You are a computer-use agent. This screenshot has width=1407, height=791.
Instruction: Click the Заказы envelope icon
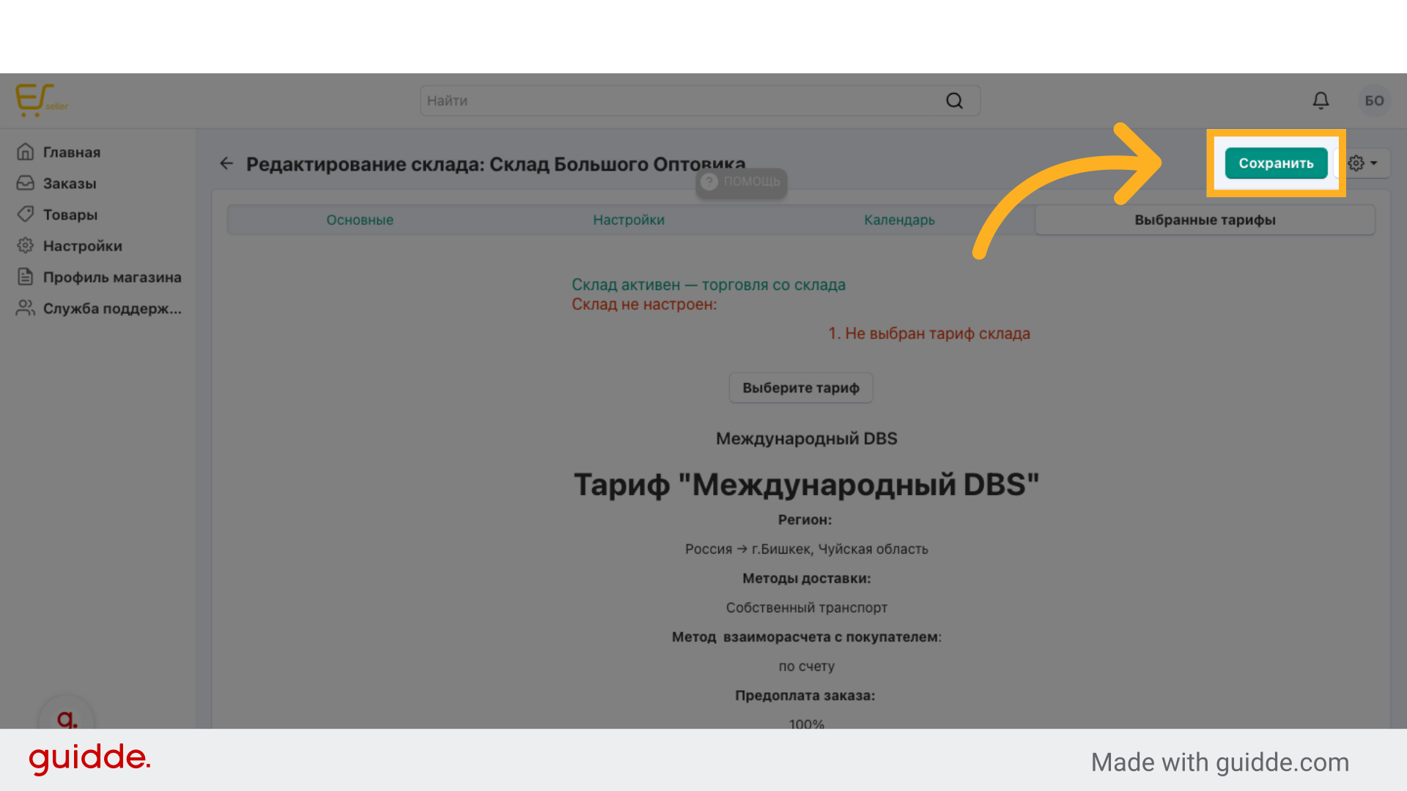pyautogui.click(x=26, y=183)
